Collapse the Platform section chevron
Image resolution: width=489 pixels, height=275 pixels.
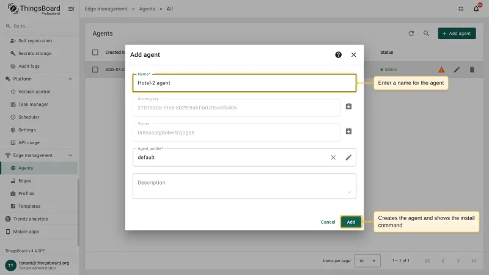click(x=70, y=79)
